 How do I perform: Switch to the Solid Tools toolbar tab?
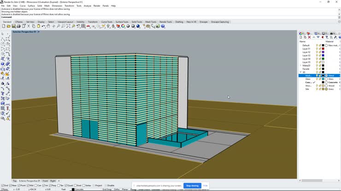(x=137, y=22)
